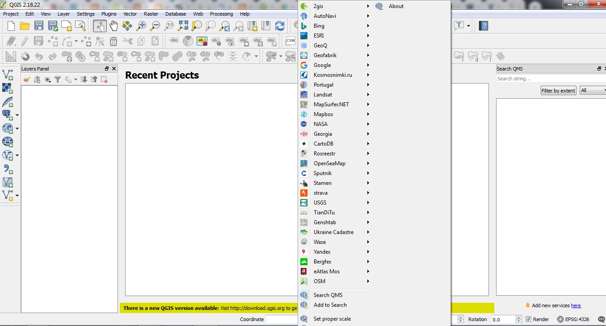The height and width of the screenshot is (326, 606).
Task: Refresh the map canvas
Action: [x=281, y=26]
